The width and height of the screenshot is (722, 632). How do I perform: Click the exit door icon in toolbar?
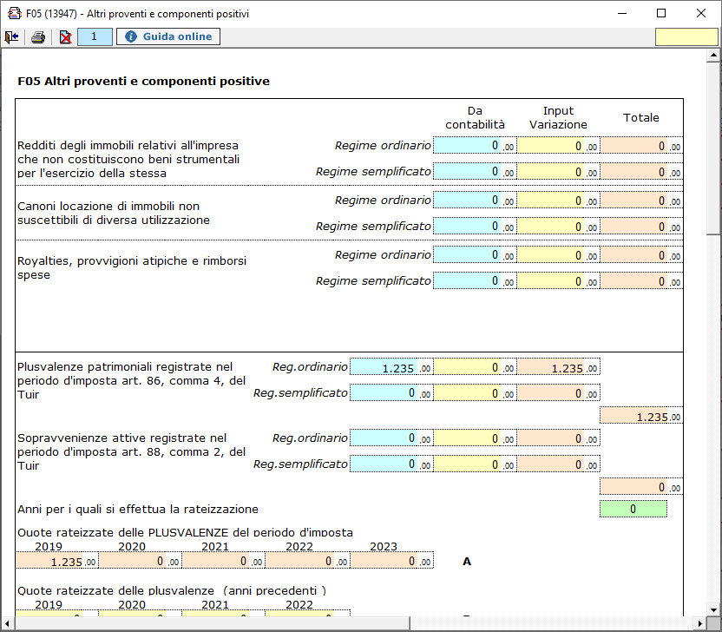[11, 36]
